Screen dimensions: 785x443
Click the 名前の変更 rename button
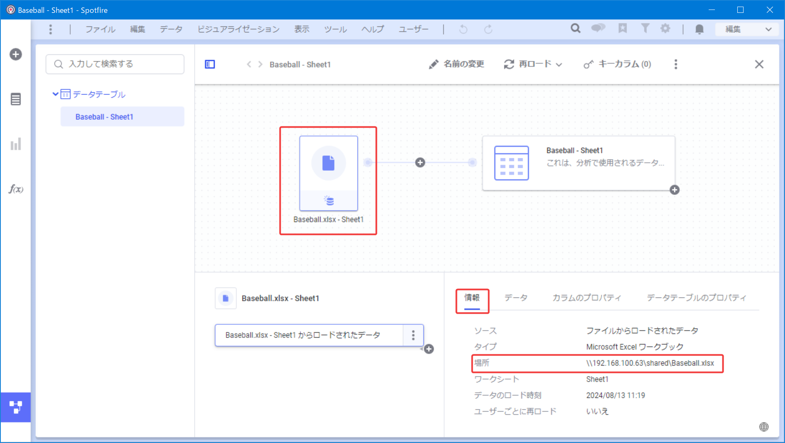tap(456, 64)
